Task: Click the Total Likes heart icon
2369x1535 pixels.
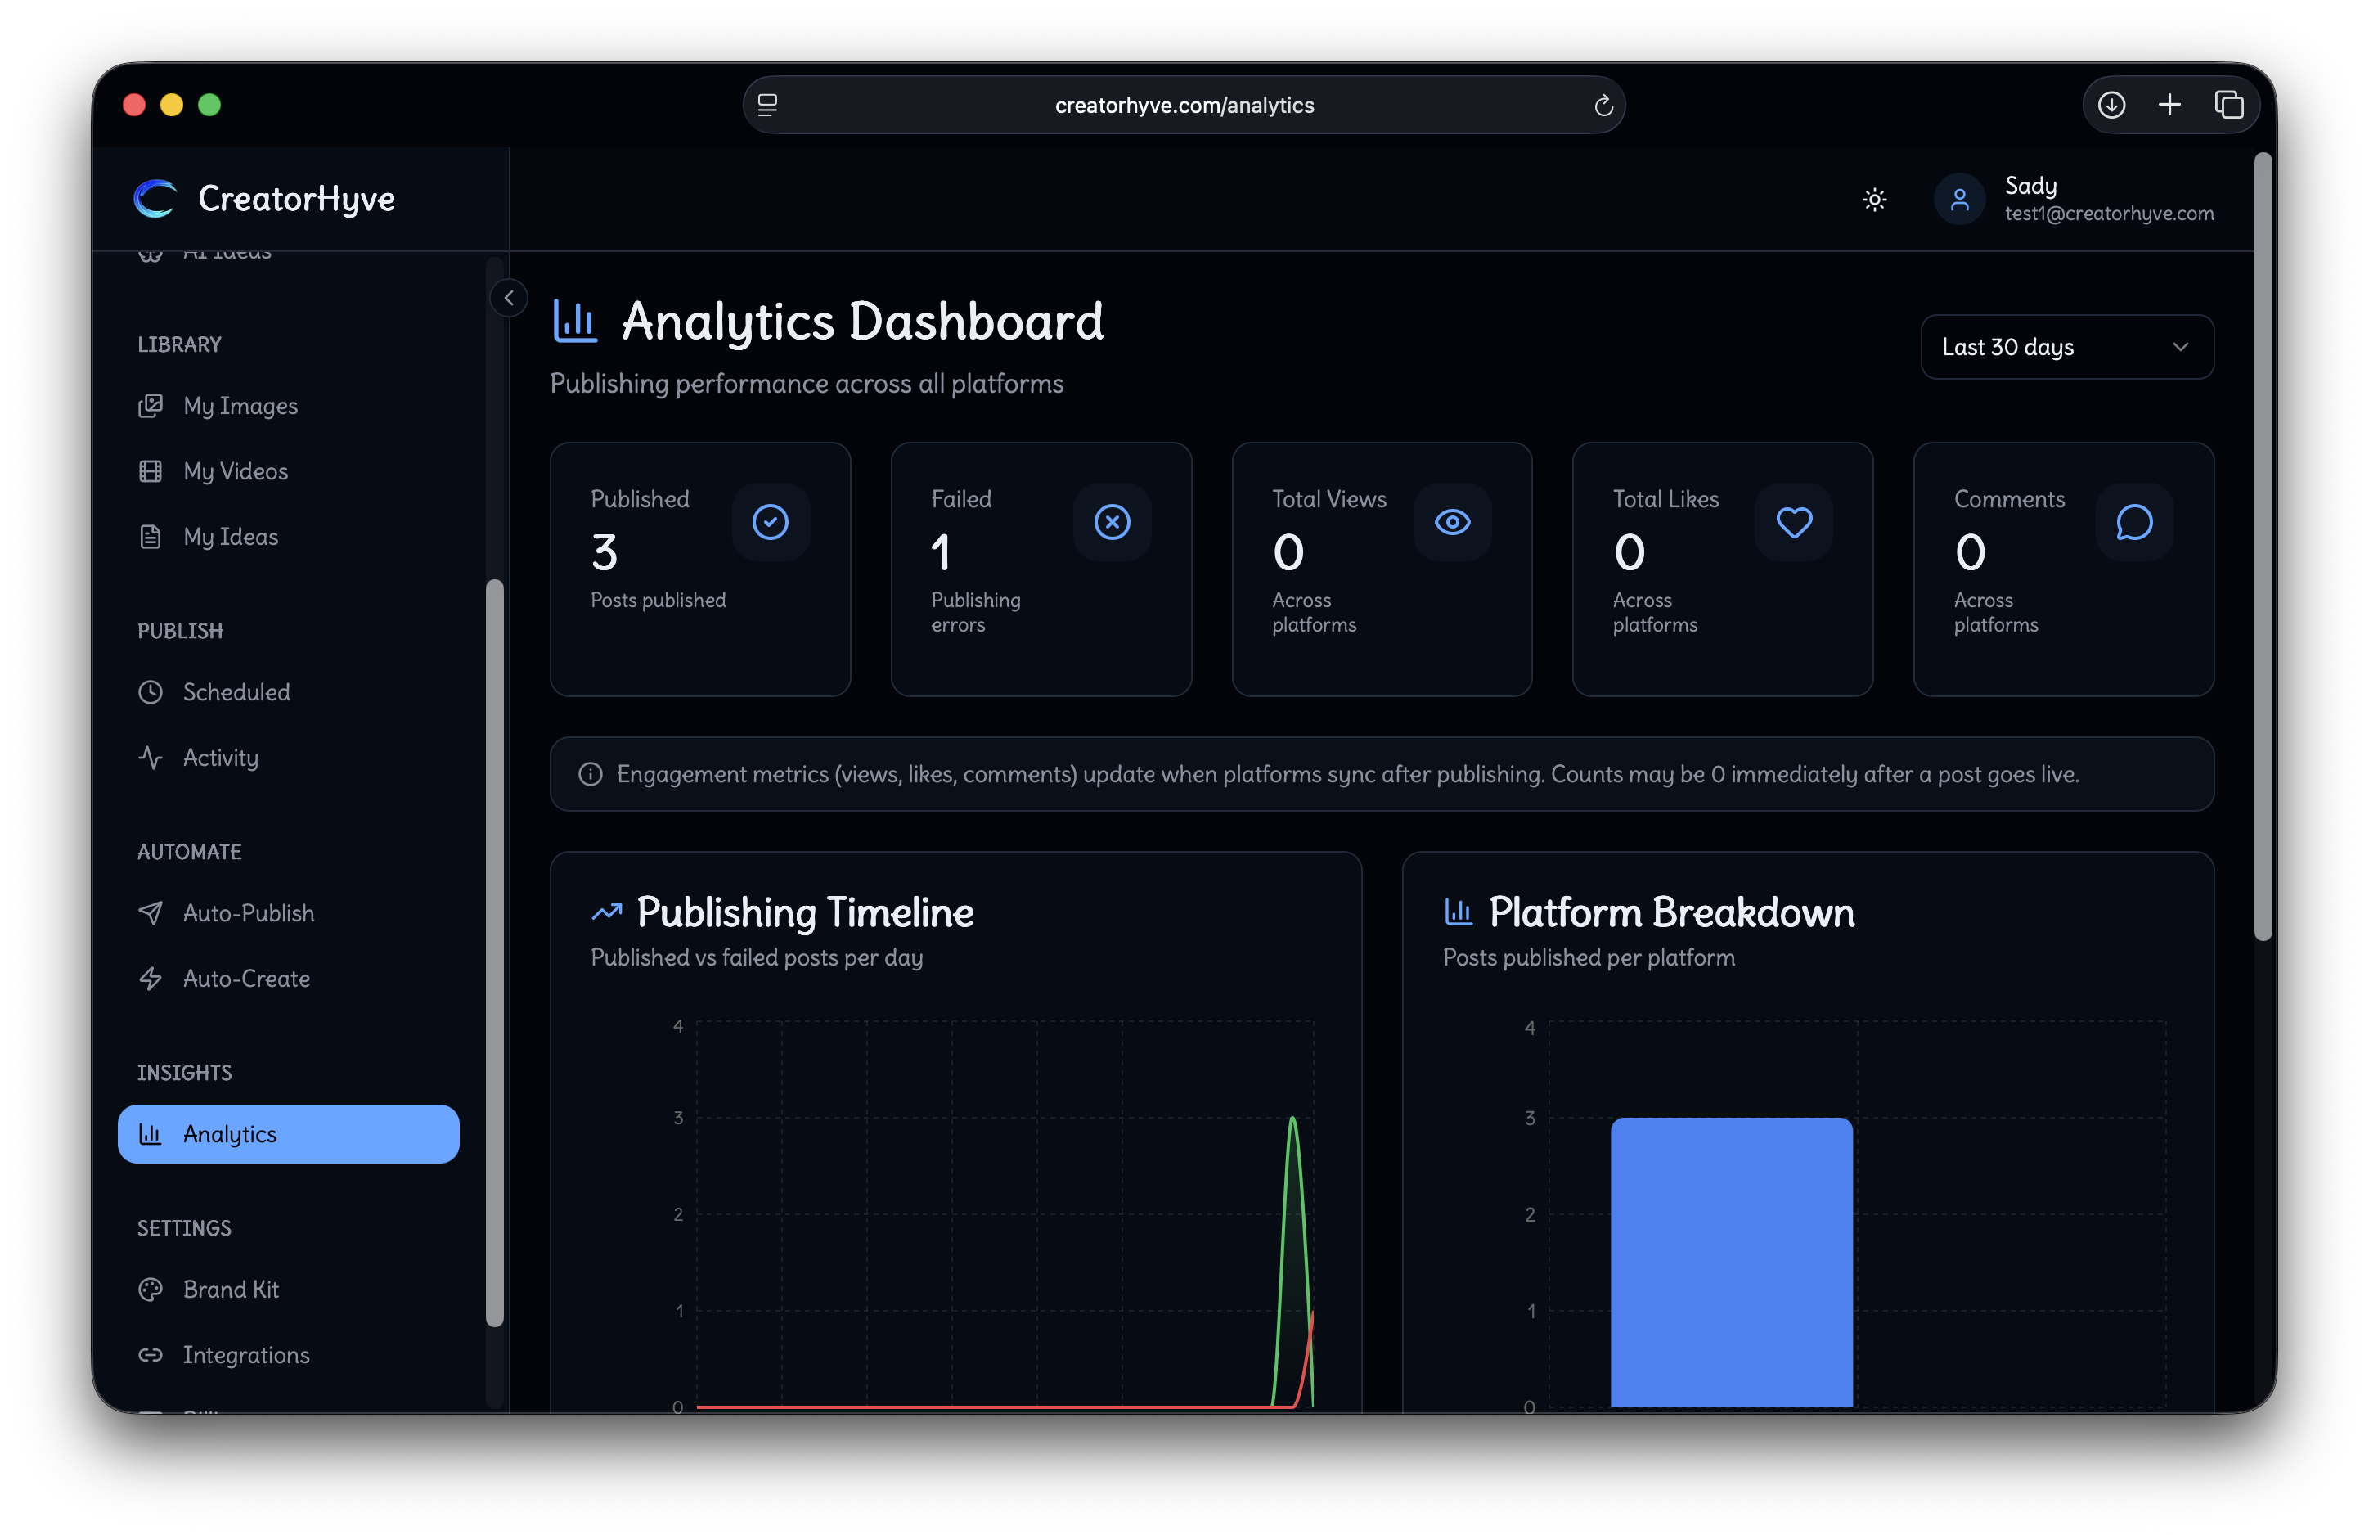Action: 1794,523
